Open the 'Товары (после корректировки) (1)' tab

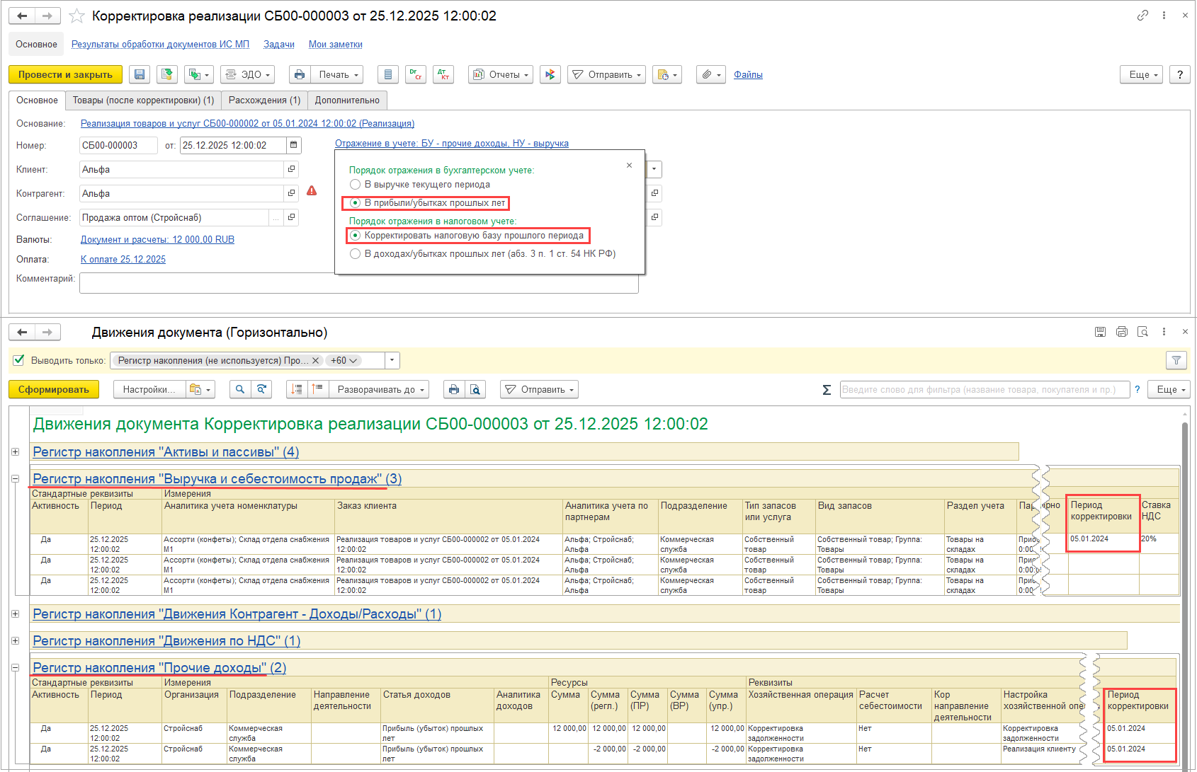point(143,100)
